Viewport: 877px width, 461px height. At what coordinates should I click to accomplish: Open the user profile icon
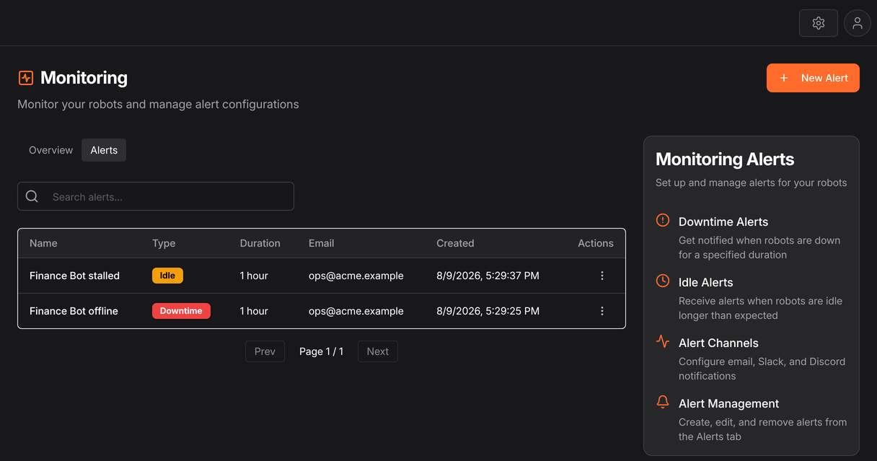(x=858, y=23)
